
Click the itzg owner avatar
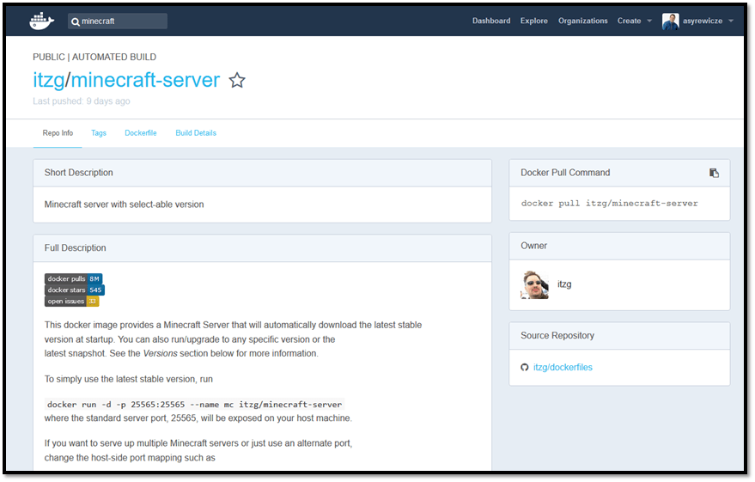(534, 284)
